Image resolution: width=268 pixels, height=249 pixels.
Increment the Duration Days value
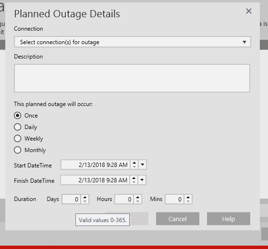tap(85, 197)
